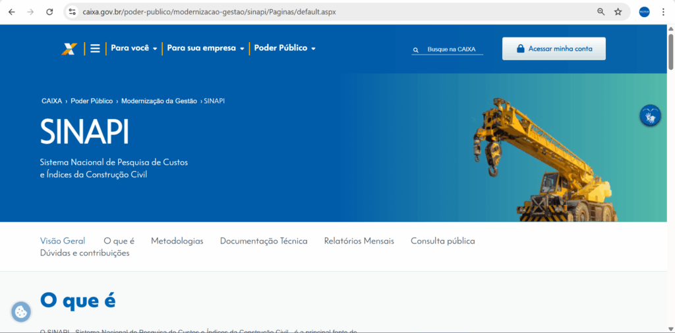Open the hamburger menu icon
The image size is (675, 333).
coord(95,49)
